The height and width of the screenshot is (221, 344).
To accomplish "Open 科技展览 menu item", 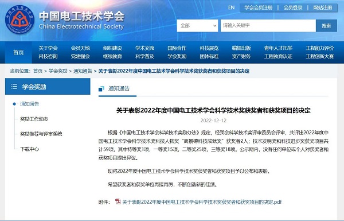I will click(209, 48).
